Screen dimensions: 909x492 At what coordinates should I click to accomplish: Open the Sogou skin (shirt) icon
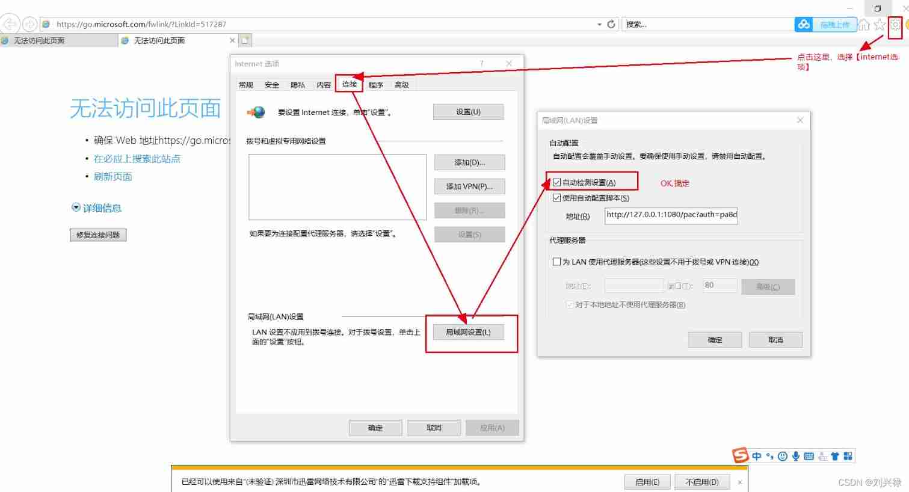tap(835, 456)
